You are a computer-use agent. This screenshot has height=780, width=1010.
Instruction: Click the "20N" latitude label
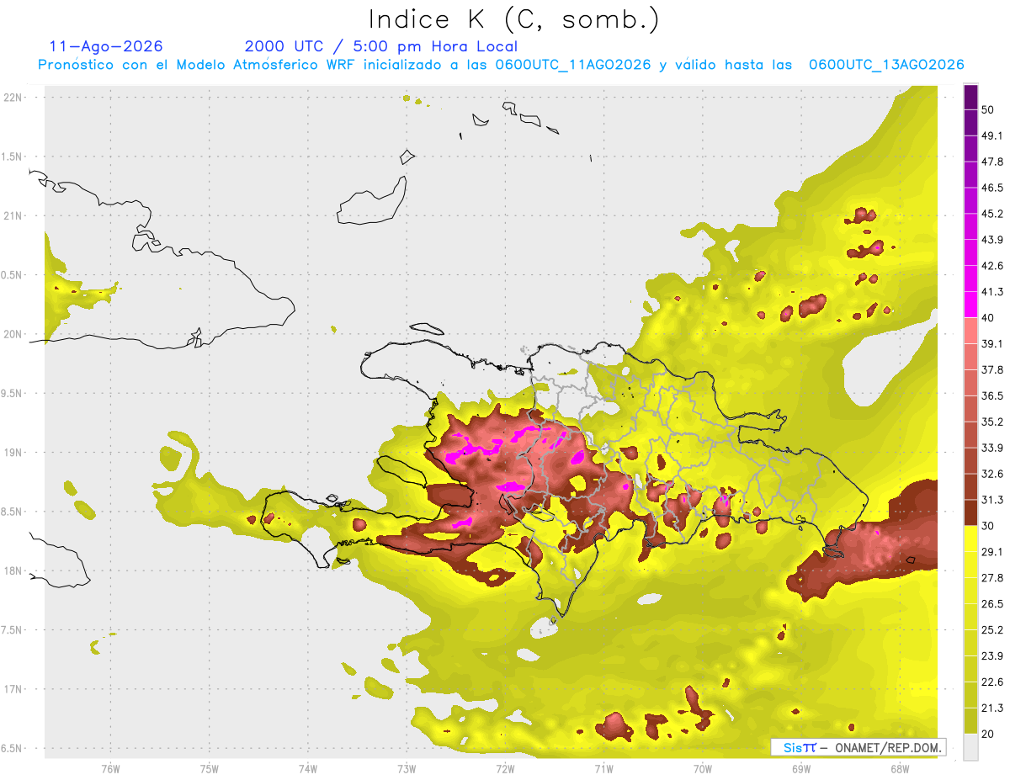tap(12, 334)
